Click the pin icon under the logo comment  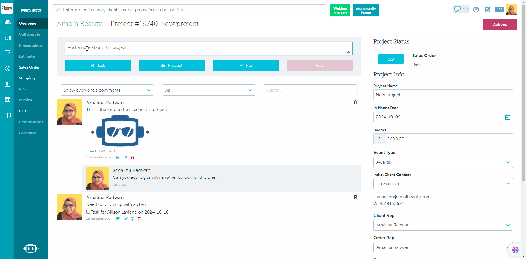(x=126, y=158)
